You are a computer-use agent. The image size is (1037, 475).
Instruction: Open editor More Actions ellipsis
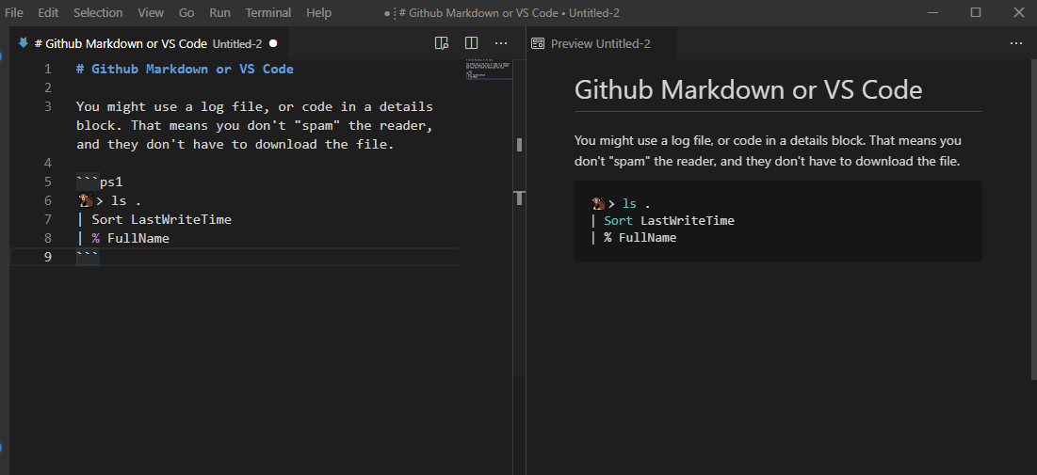(501, 43)
